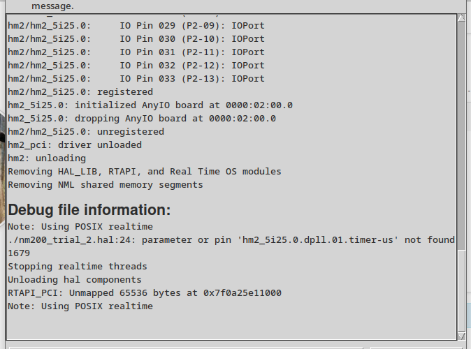Click the 'dropping AnyIO board' line
471x349 pixels.
[x=142, y=119]
